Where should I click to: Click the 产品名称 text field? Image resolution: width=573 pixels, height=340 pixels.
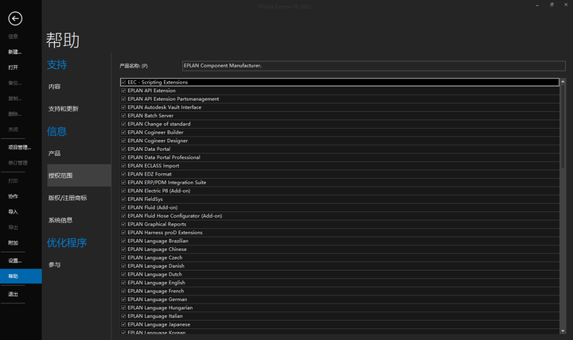tap(373, 66)
